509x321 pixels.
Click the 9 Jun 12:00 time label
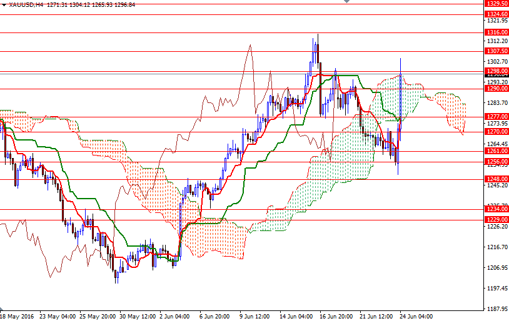click(253, 316)
